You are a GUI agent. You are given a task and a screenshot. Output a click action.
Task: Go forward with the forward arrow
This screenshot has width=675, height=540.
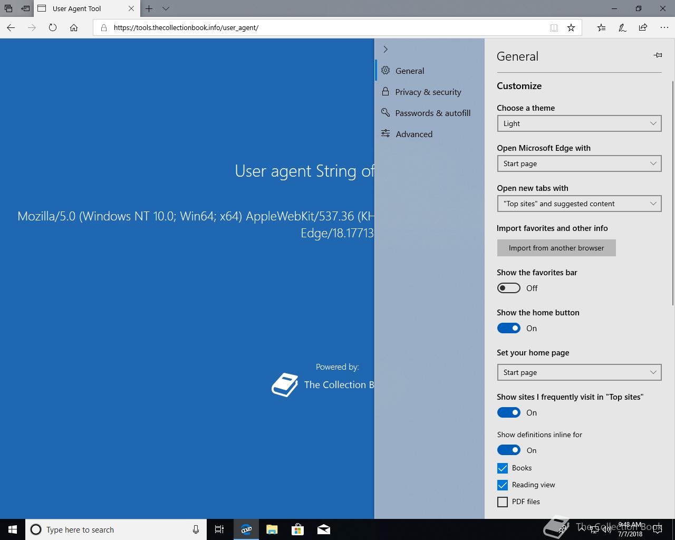[x=32, y=27]
